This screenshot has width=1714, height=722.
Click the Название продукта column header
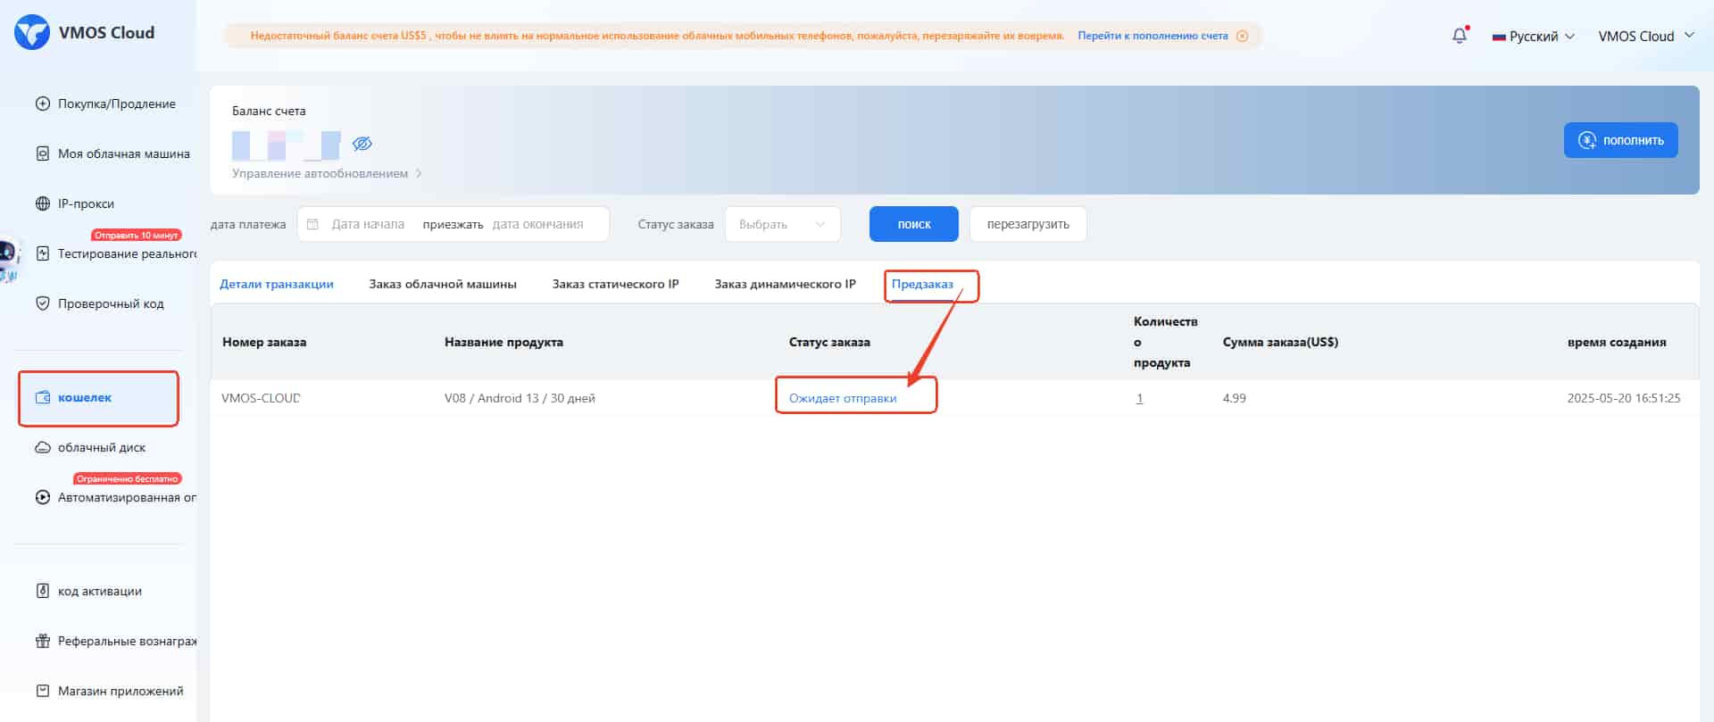[503, 342]
